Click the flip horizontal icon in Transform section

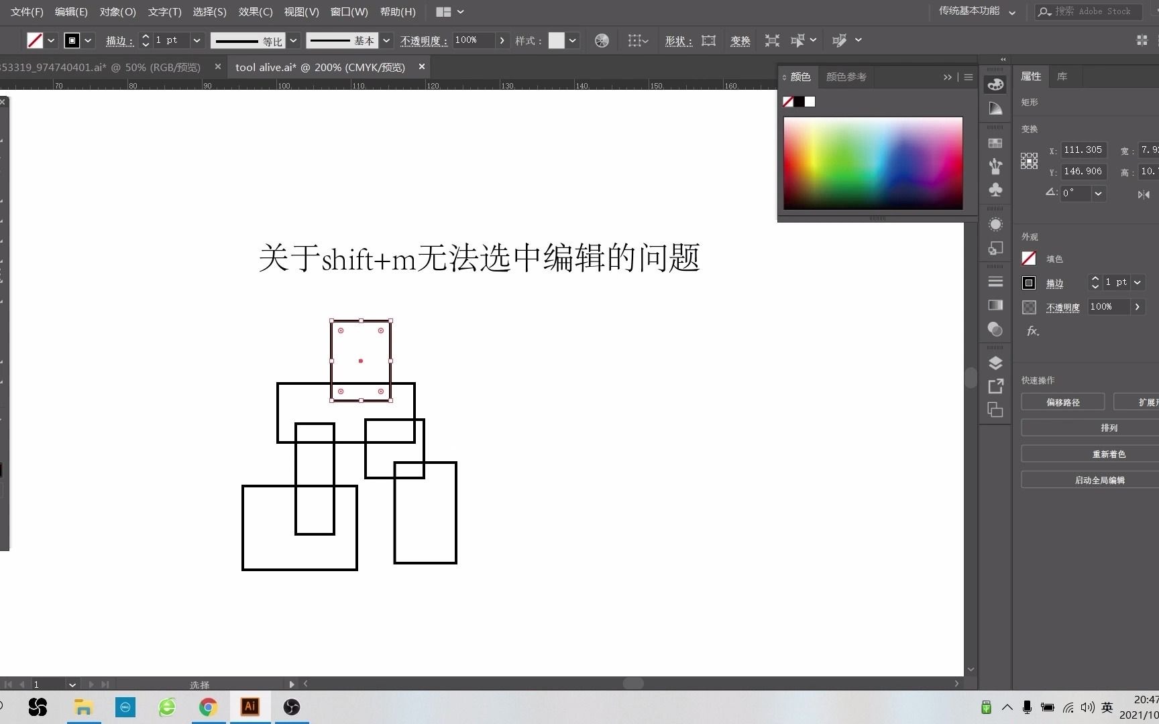[1144, 194]
